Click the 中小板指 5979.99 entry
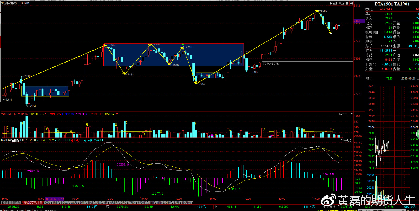Screen dimensions: 419x211 click(337, 207)
